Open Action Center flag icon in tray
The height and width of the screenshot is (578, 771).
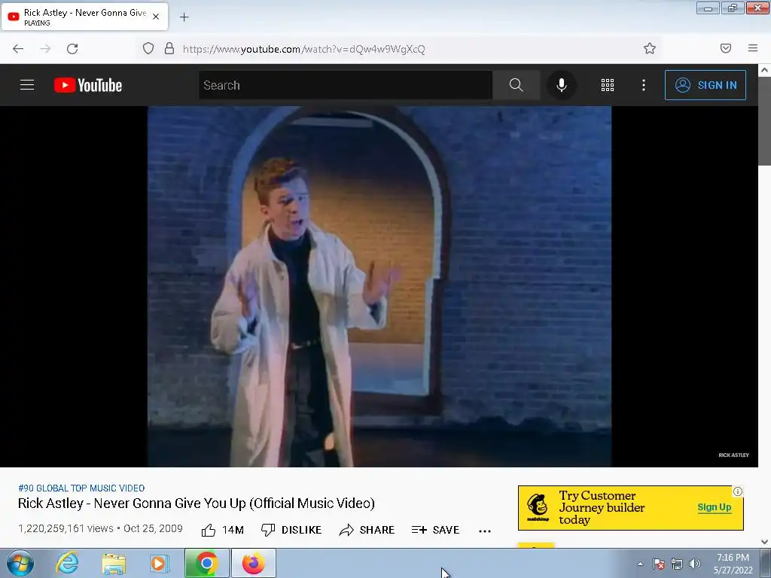coord(659,564)
